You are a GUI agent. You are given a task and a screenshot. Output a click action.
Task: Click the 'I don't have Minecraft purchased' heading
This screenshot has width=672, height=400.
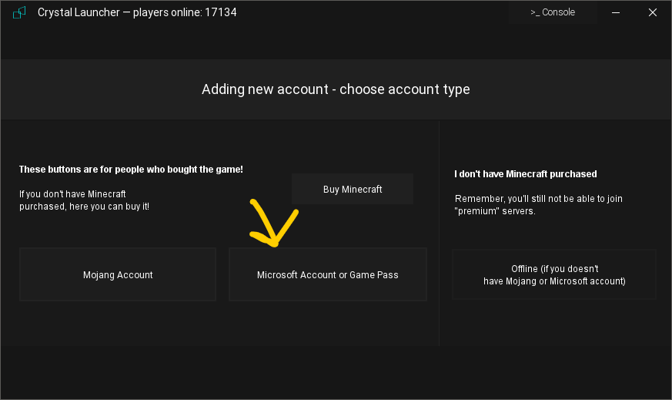coord(526,174)
